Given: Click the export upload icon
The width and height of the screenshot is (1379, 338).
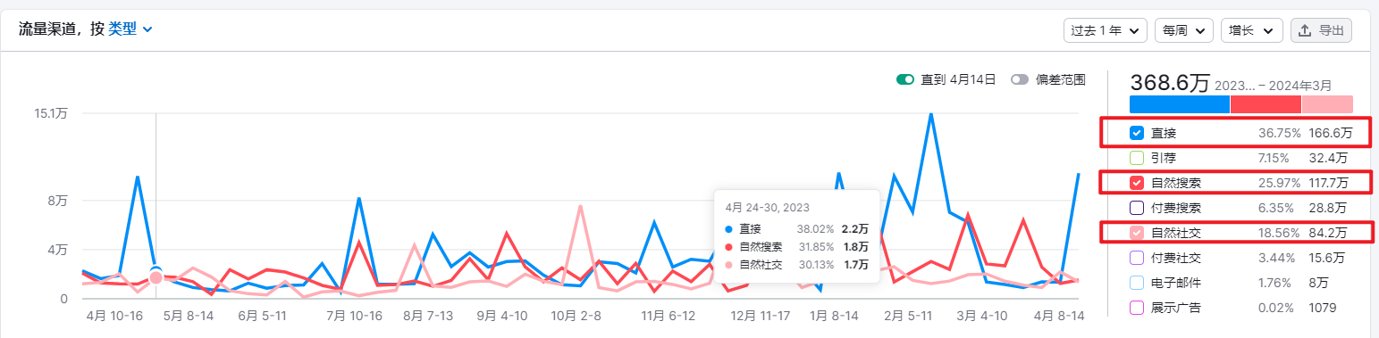Looking at the screenshot, I should click(1305, 30).
